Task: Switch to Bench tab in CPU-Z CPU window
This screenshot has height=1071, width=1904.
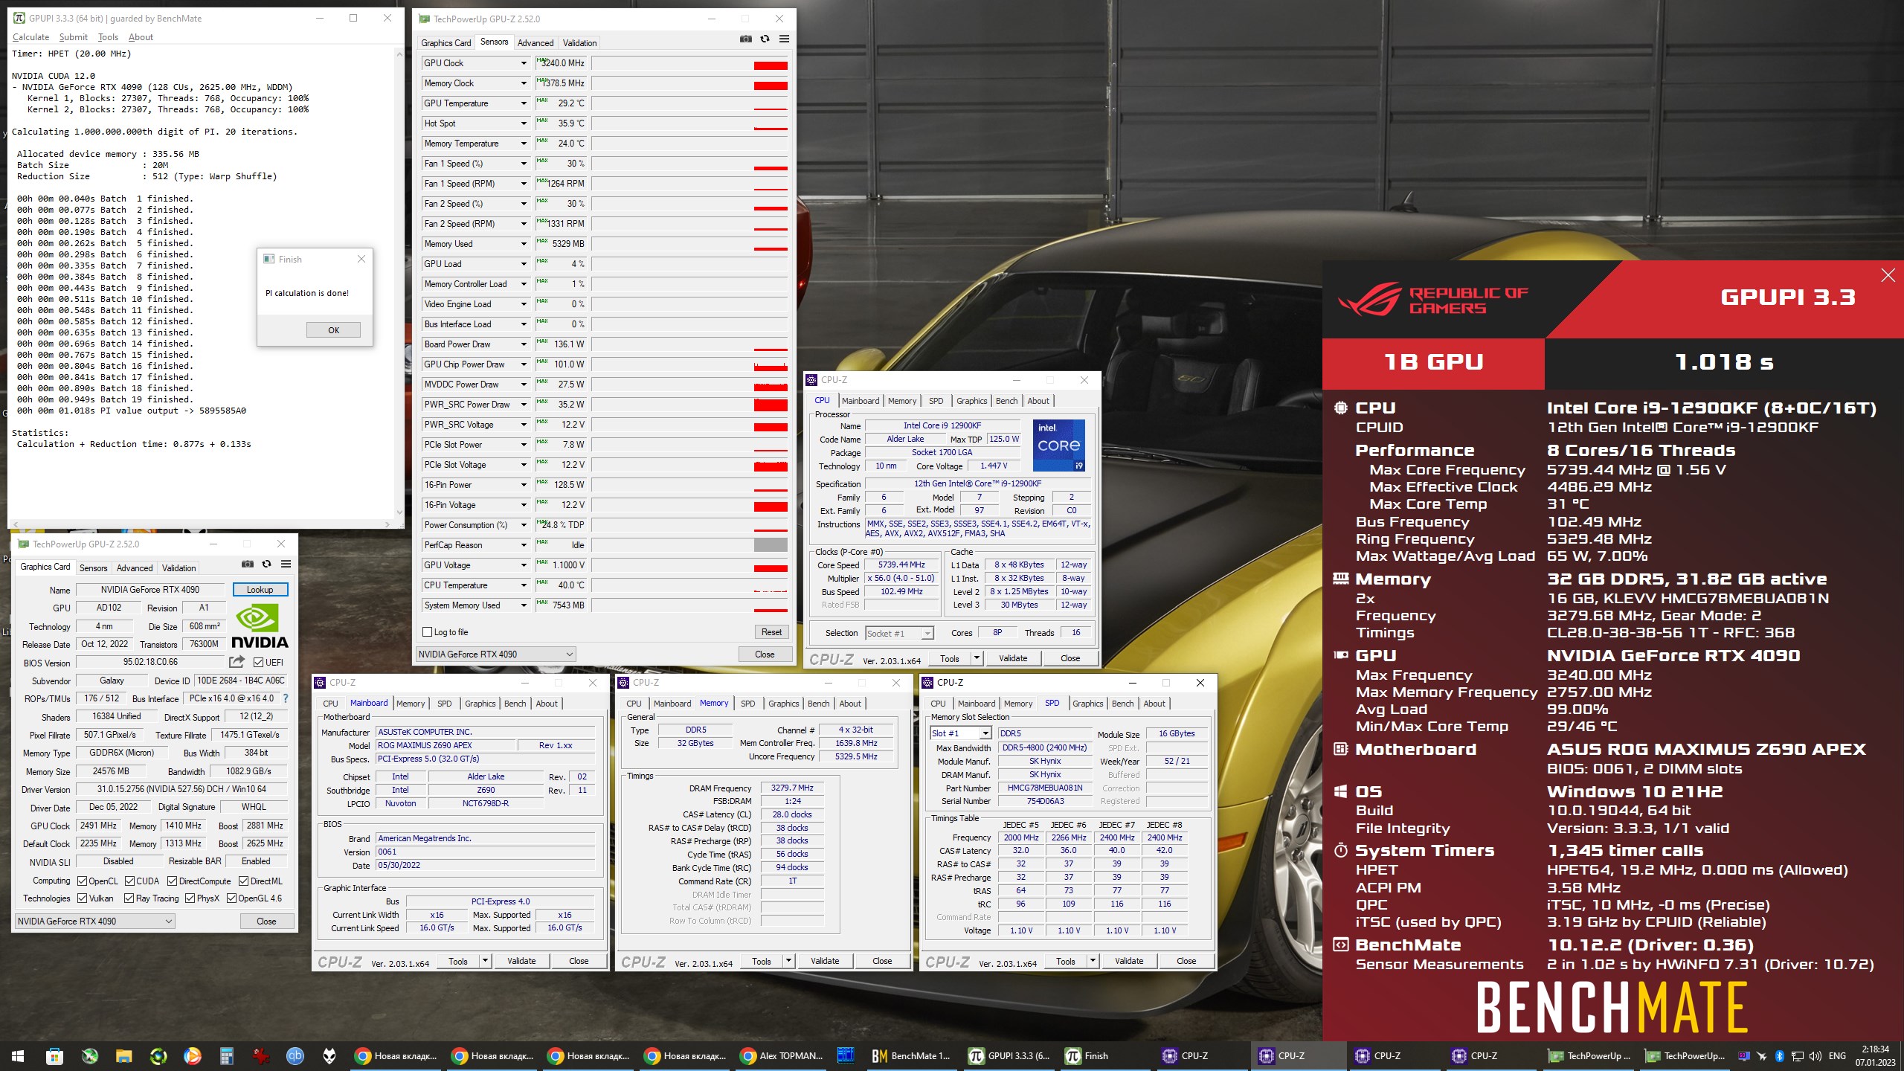Action: tap(1006, 401)
